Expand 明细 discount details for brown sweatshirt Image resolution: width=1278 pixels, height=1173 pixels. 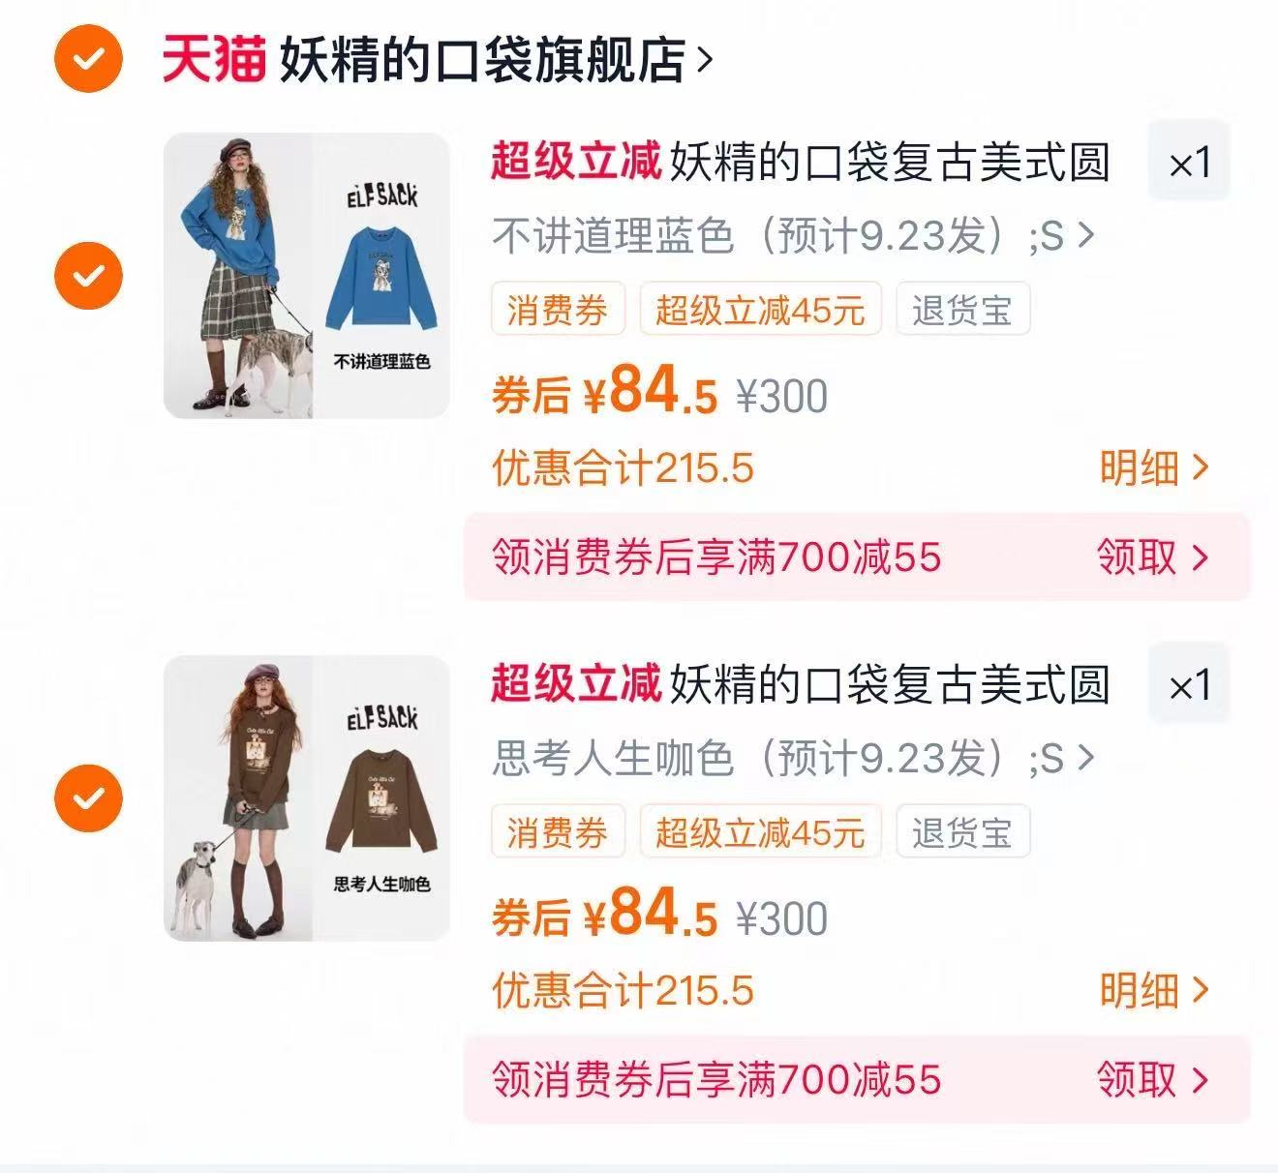click(1154, 991)
